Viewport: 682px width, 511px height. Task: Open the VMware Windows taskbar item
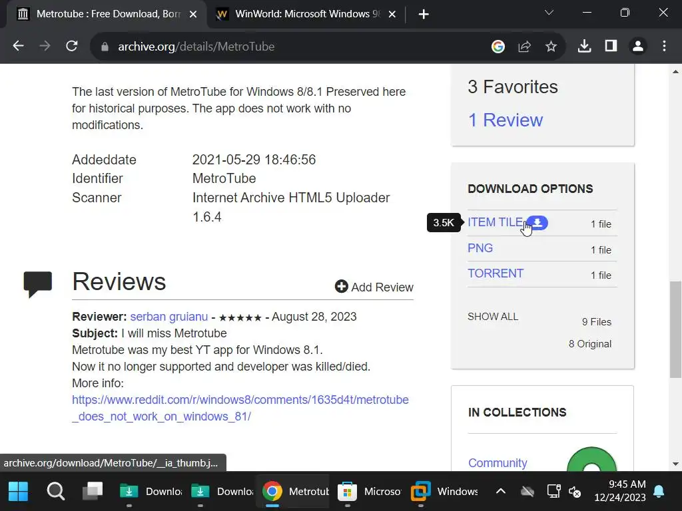pyautogui.click(x=444, y=492)
